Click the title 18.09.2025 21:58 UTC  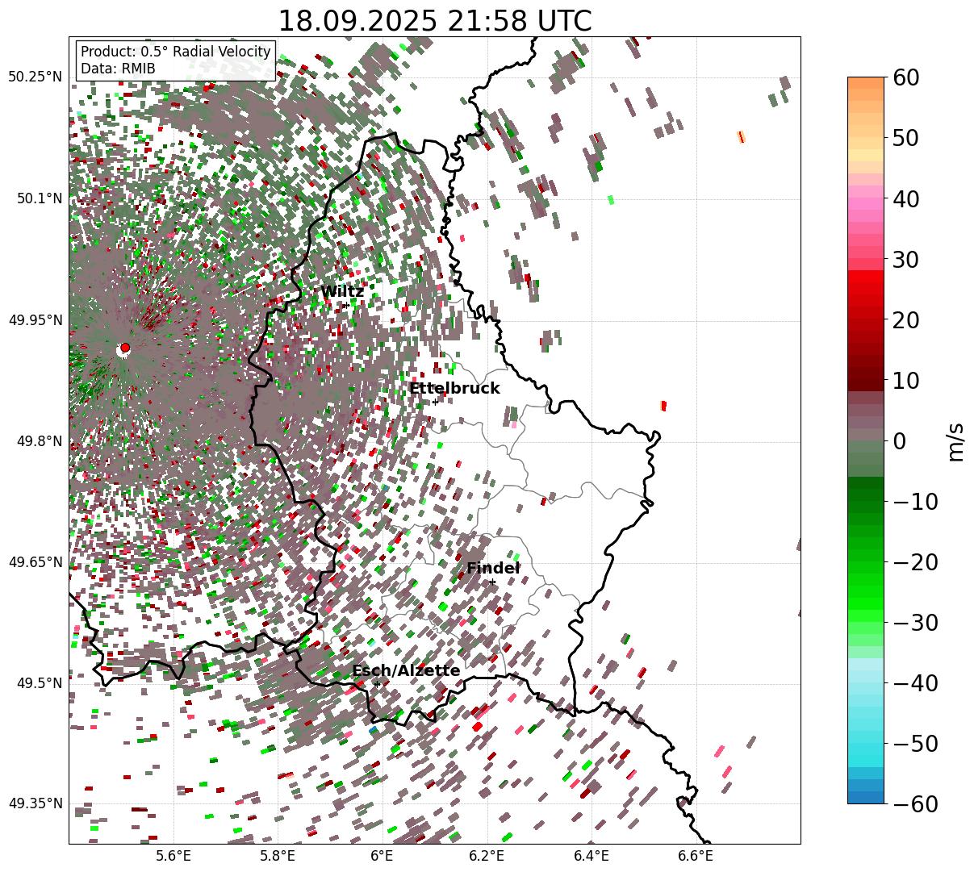pyautogui.click(x=434, y=20)
